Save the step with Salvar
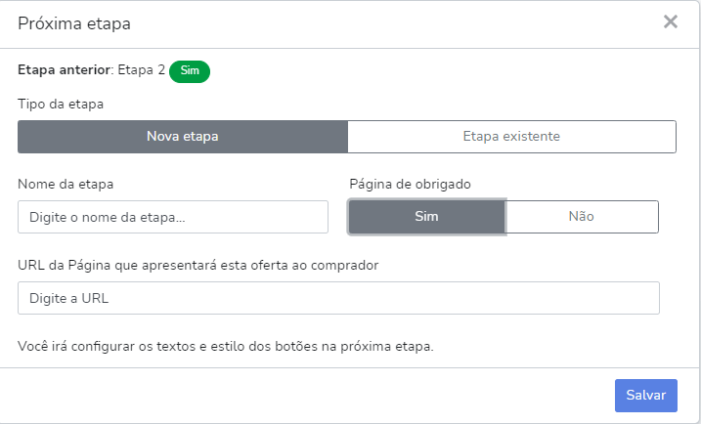Screen dimensions: 701x424 point(646,396)
